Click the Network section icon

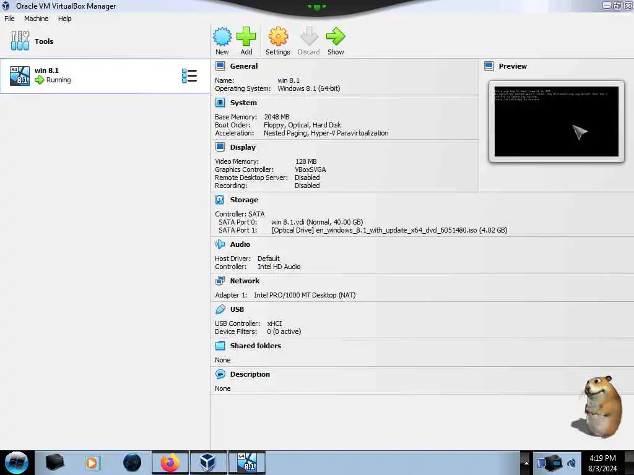coord(220,281)
